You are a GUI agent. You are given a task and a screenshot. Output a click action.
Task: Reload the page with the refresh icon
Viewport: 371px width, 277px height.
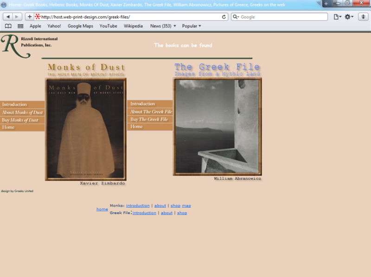[x=224, y=17]
